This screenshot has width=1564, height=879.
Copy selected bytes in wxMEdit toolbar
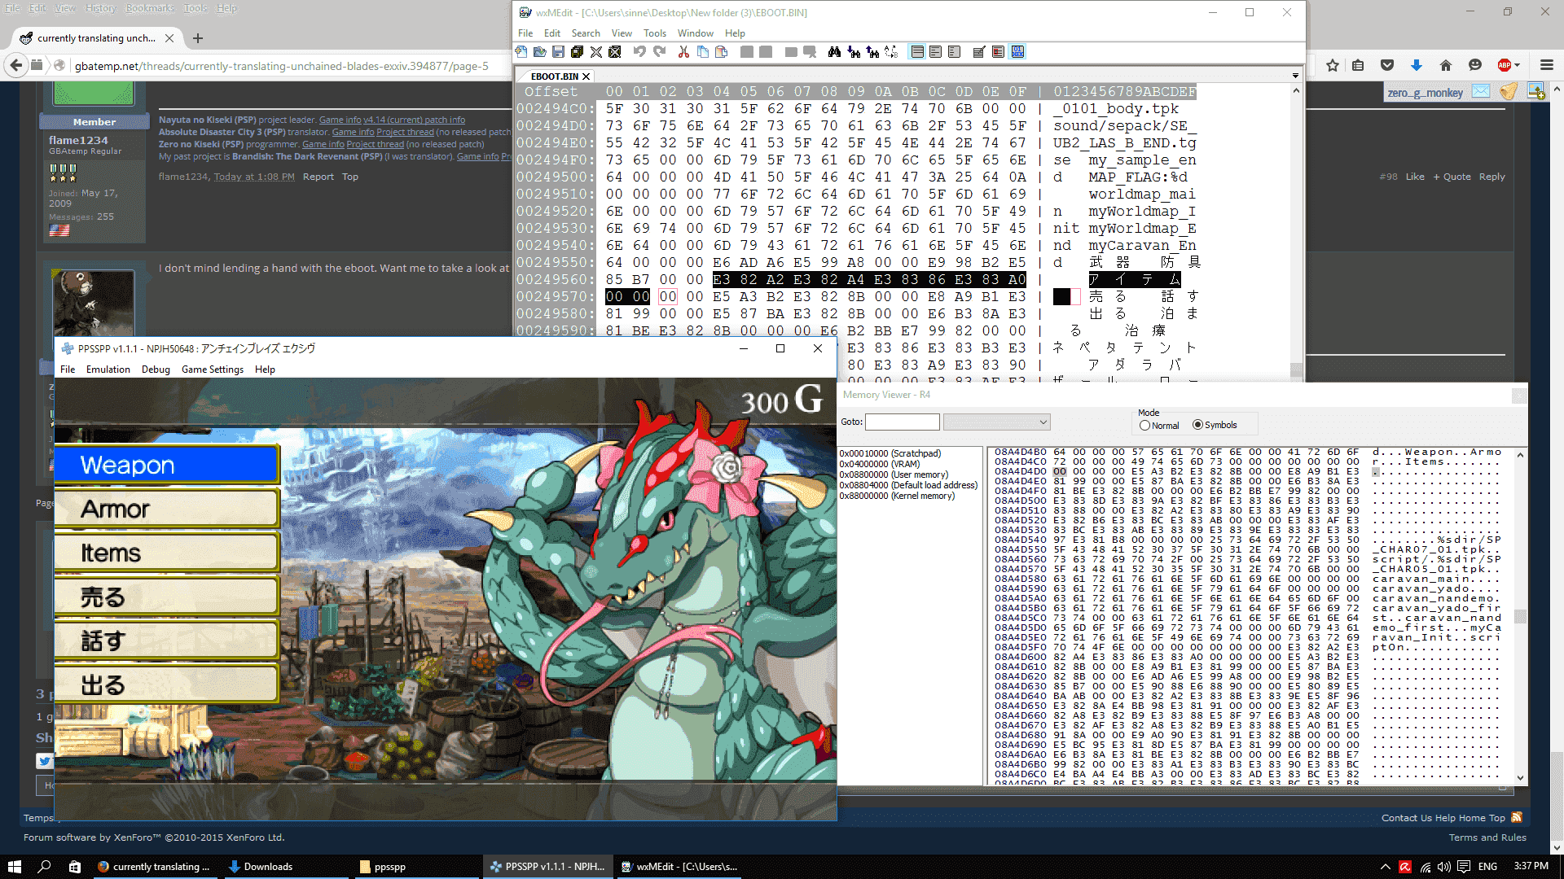[x=702, y=52]
